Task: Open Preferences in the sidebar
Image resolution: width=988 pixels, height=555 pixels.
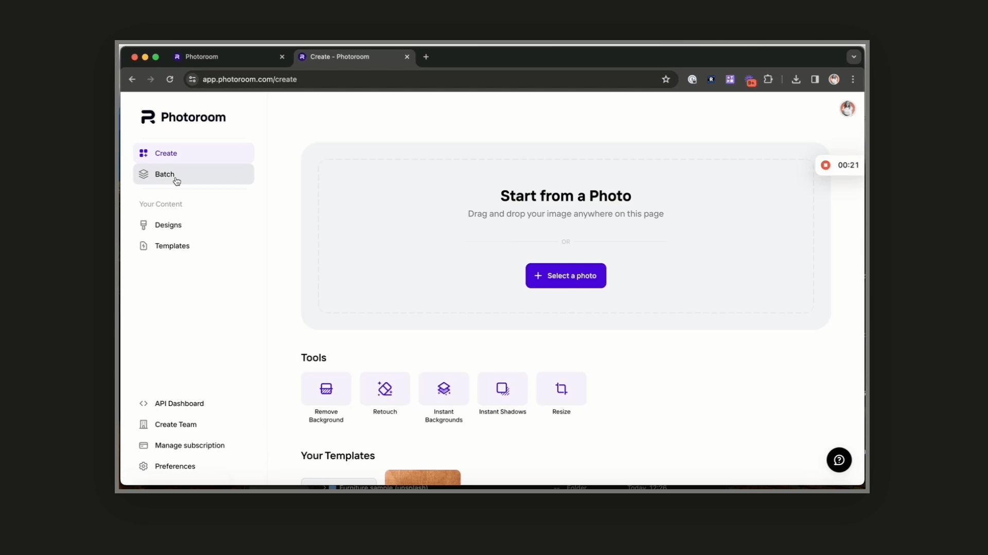Action: click(x=193, y=466)
